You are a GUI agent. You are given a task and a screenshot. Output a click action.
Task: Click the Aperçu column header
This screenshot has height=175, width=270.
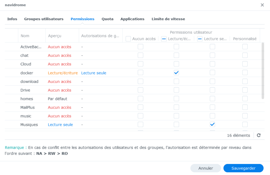coord(55,36)
